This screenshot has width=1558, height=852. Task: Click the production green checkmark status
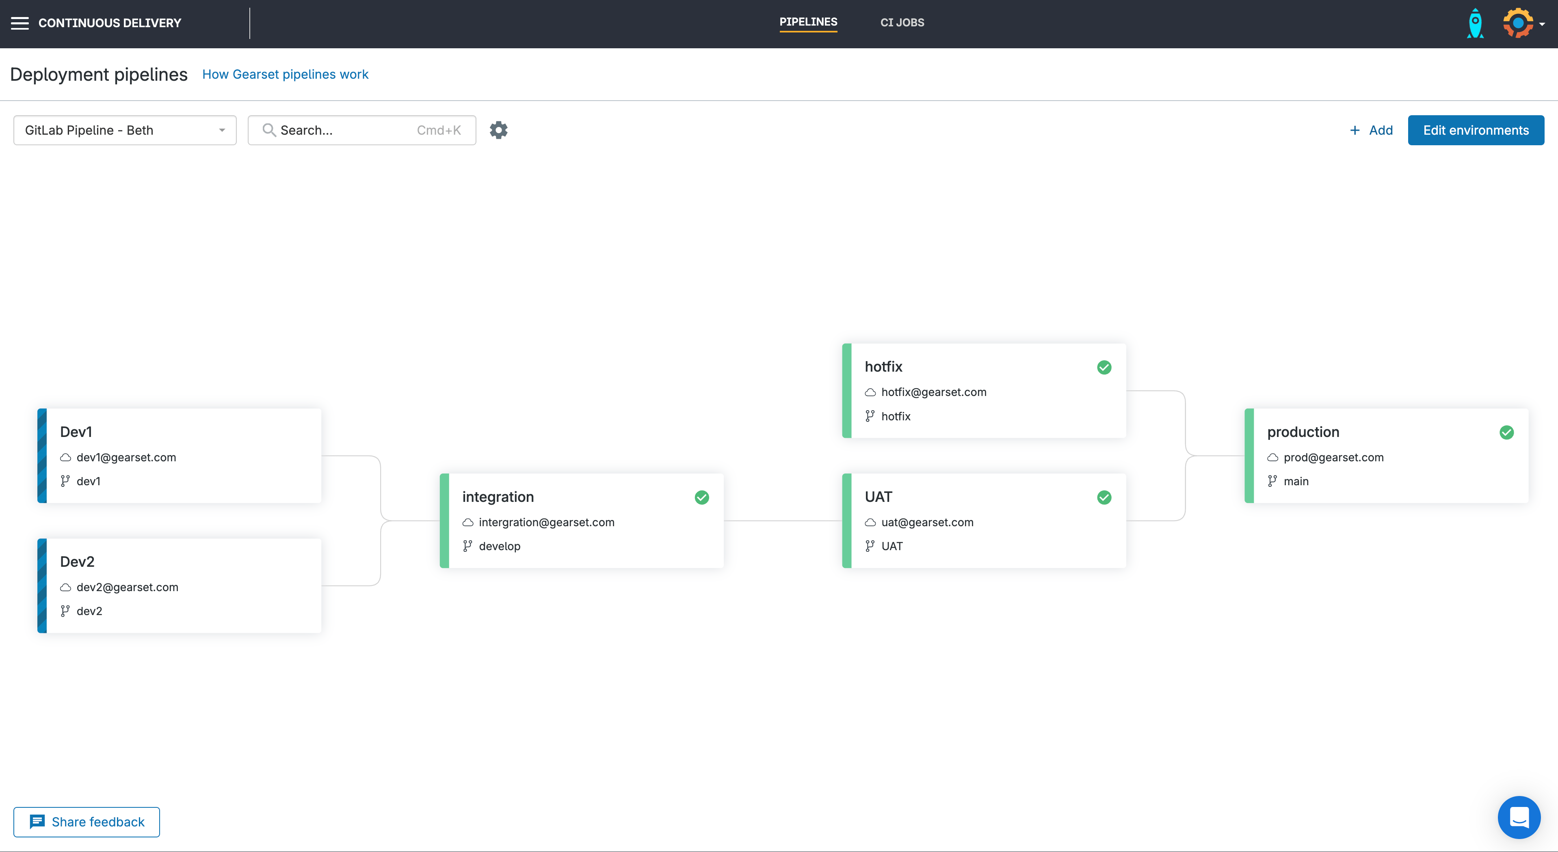click(1506, 432)
